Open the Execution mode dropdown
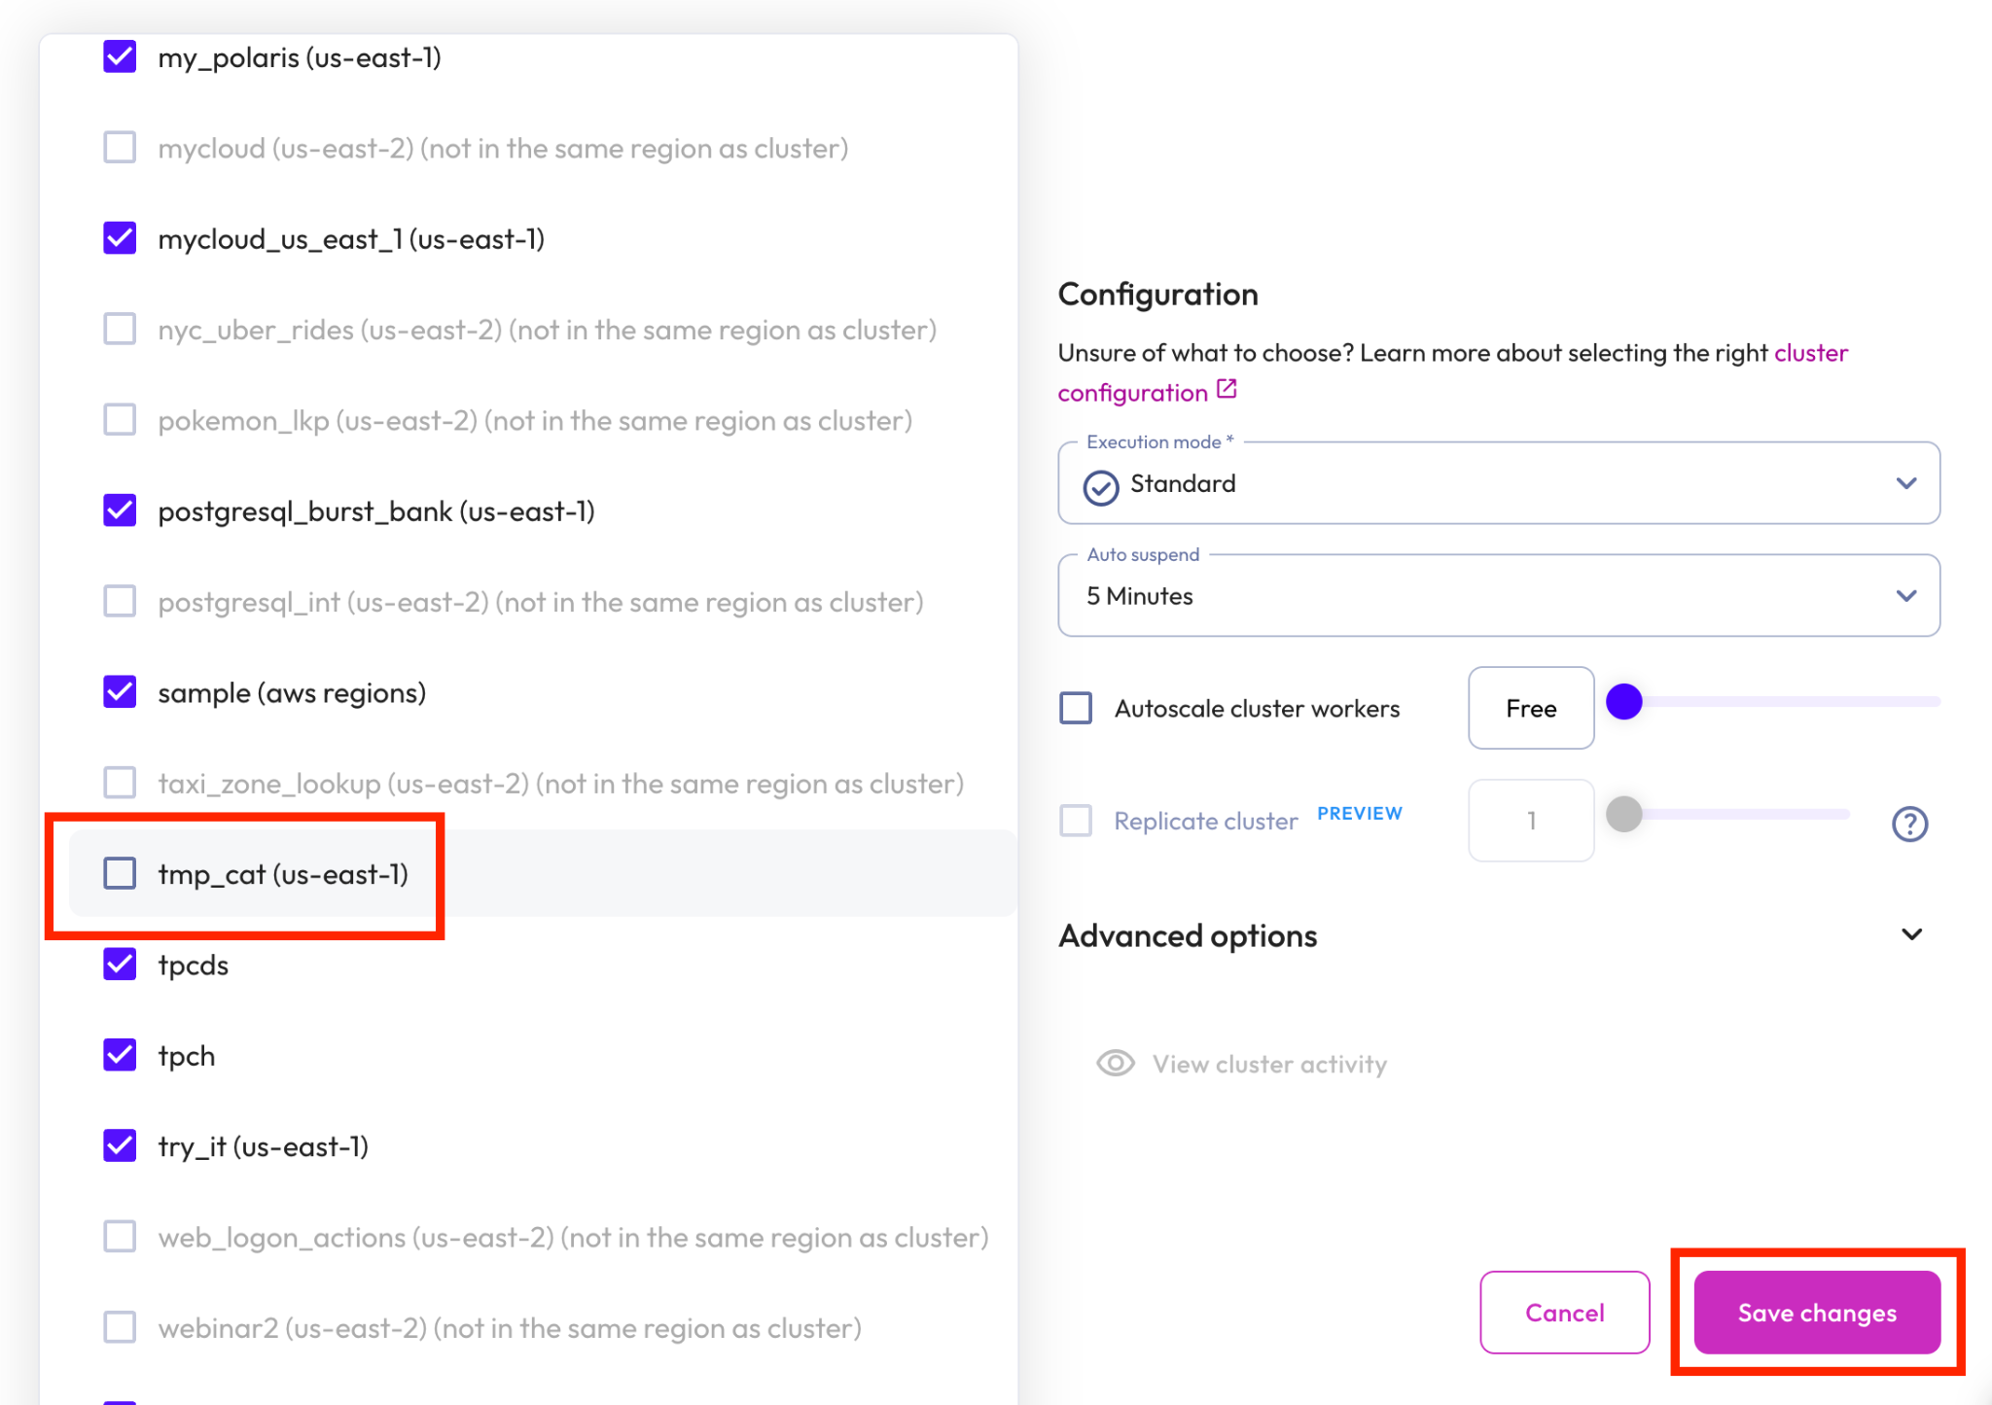The width and height of the screenshot is (1992, 1405). [1498, 484]
